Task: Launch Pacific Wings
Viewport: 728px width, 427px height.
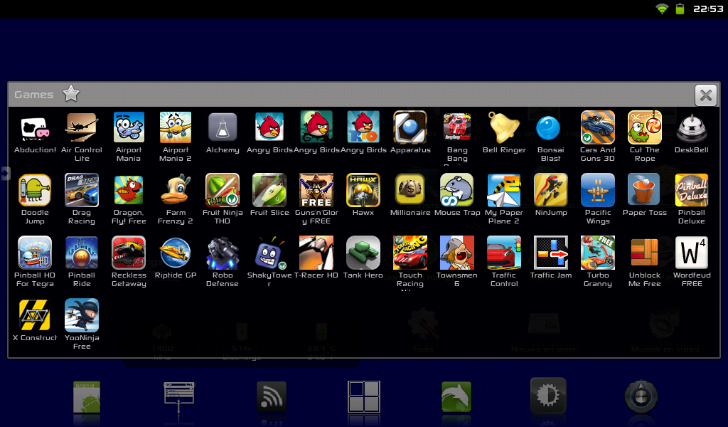Action: (597, 190)
